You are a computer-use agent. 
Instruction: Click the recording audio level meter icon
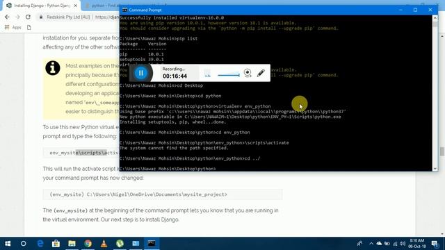click(x=207, y=74)
